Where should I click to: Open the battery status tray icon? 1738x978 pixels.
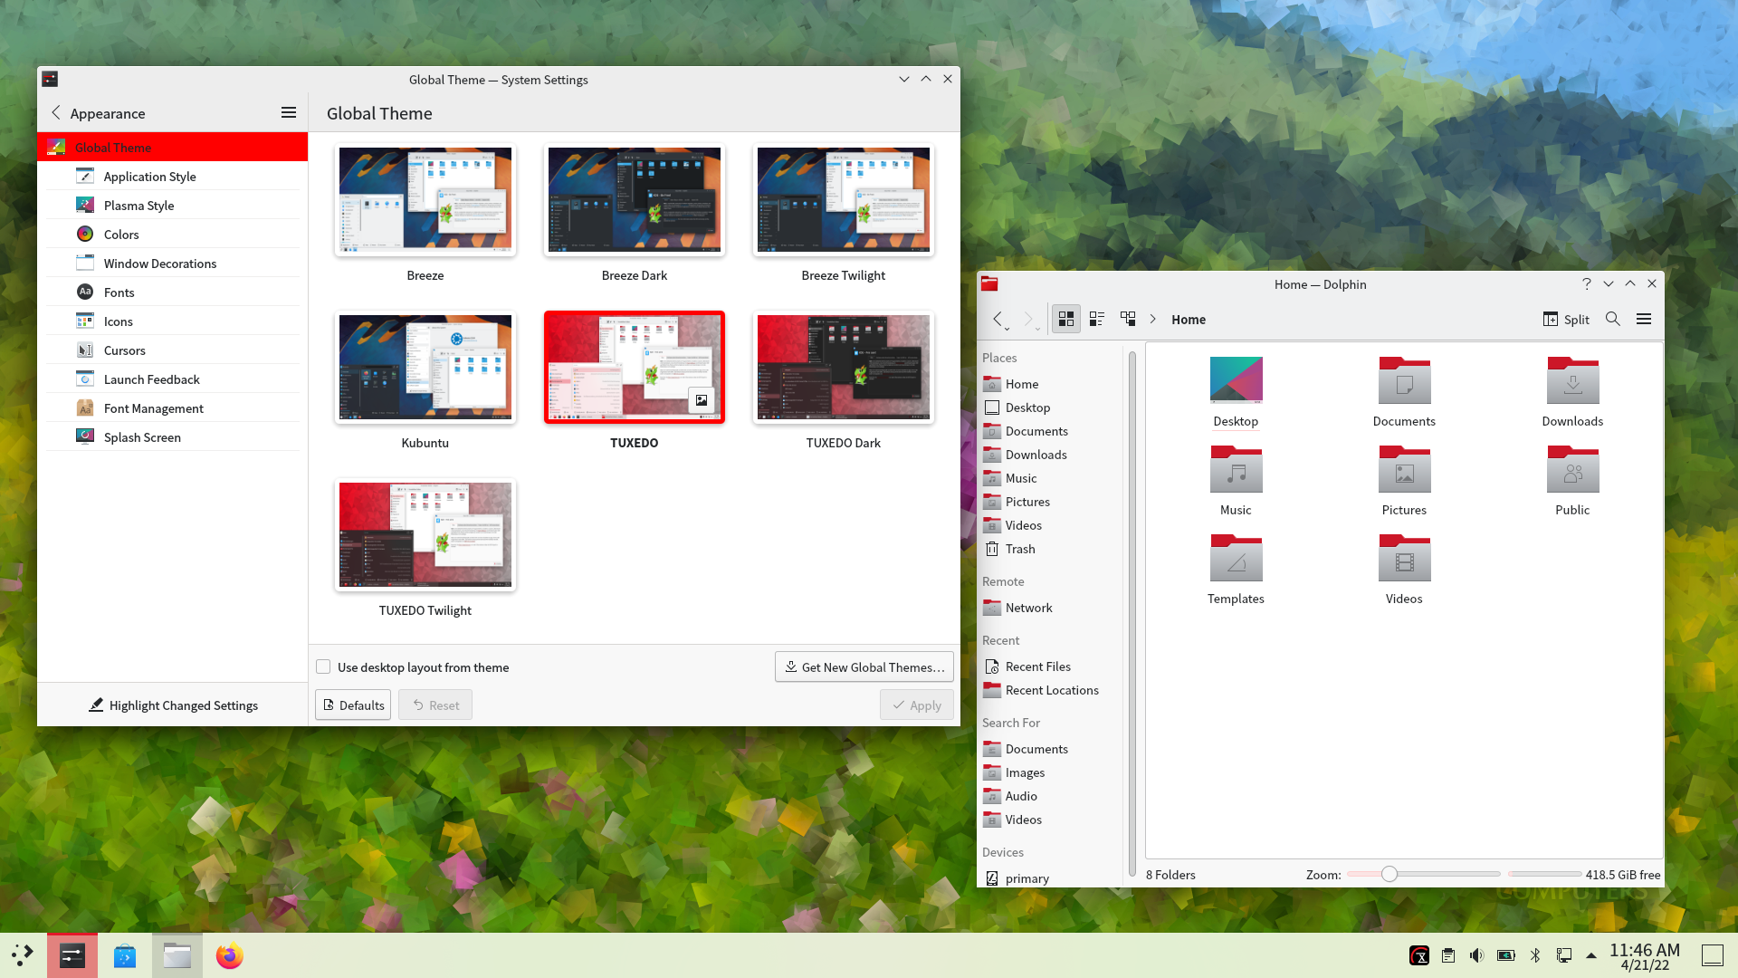(x=1506, y=955)
